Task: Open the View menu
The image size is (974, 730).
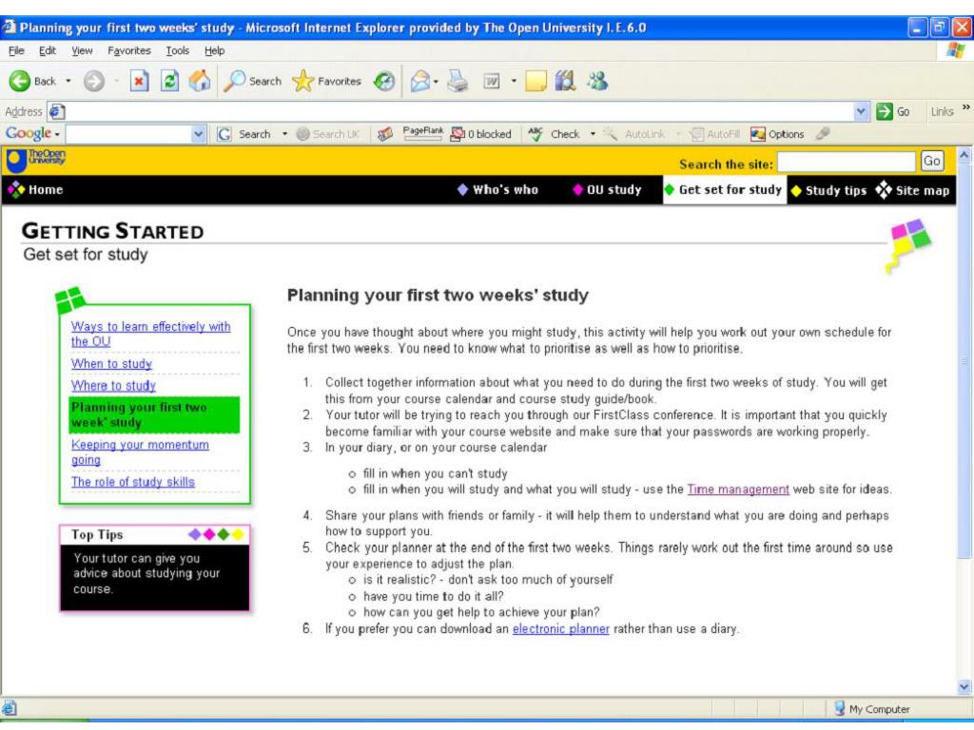Action: coord(82,51)
